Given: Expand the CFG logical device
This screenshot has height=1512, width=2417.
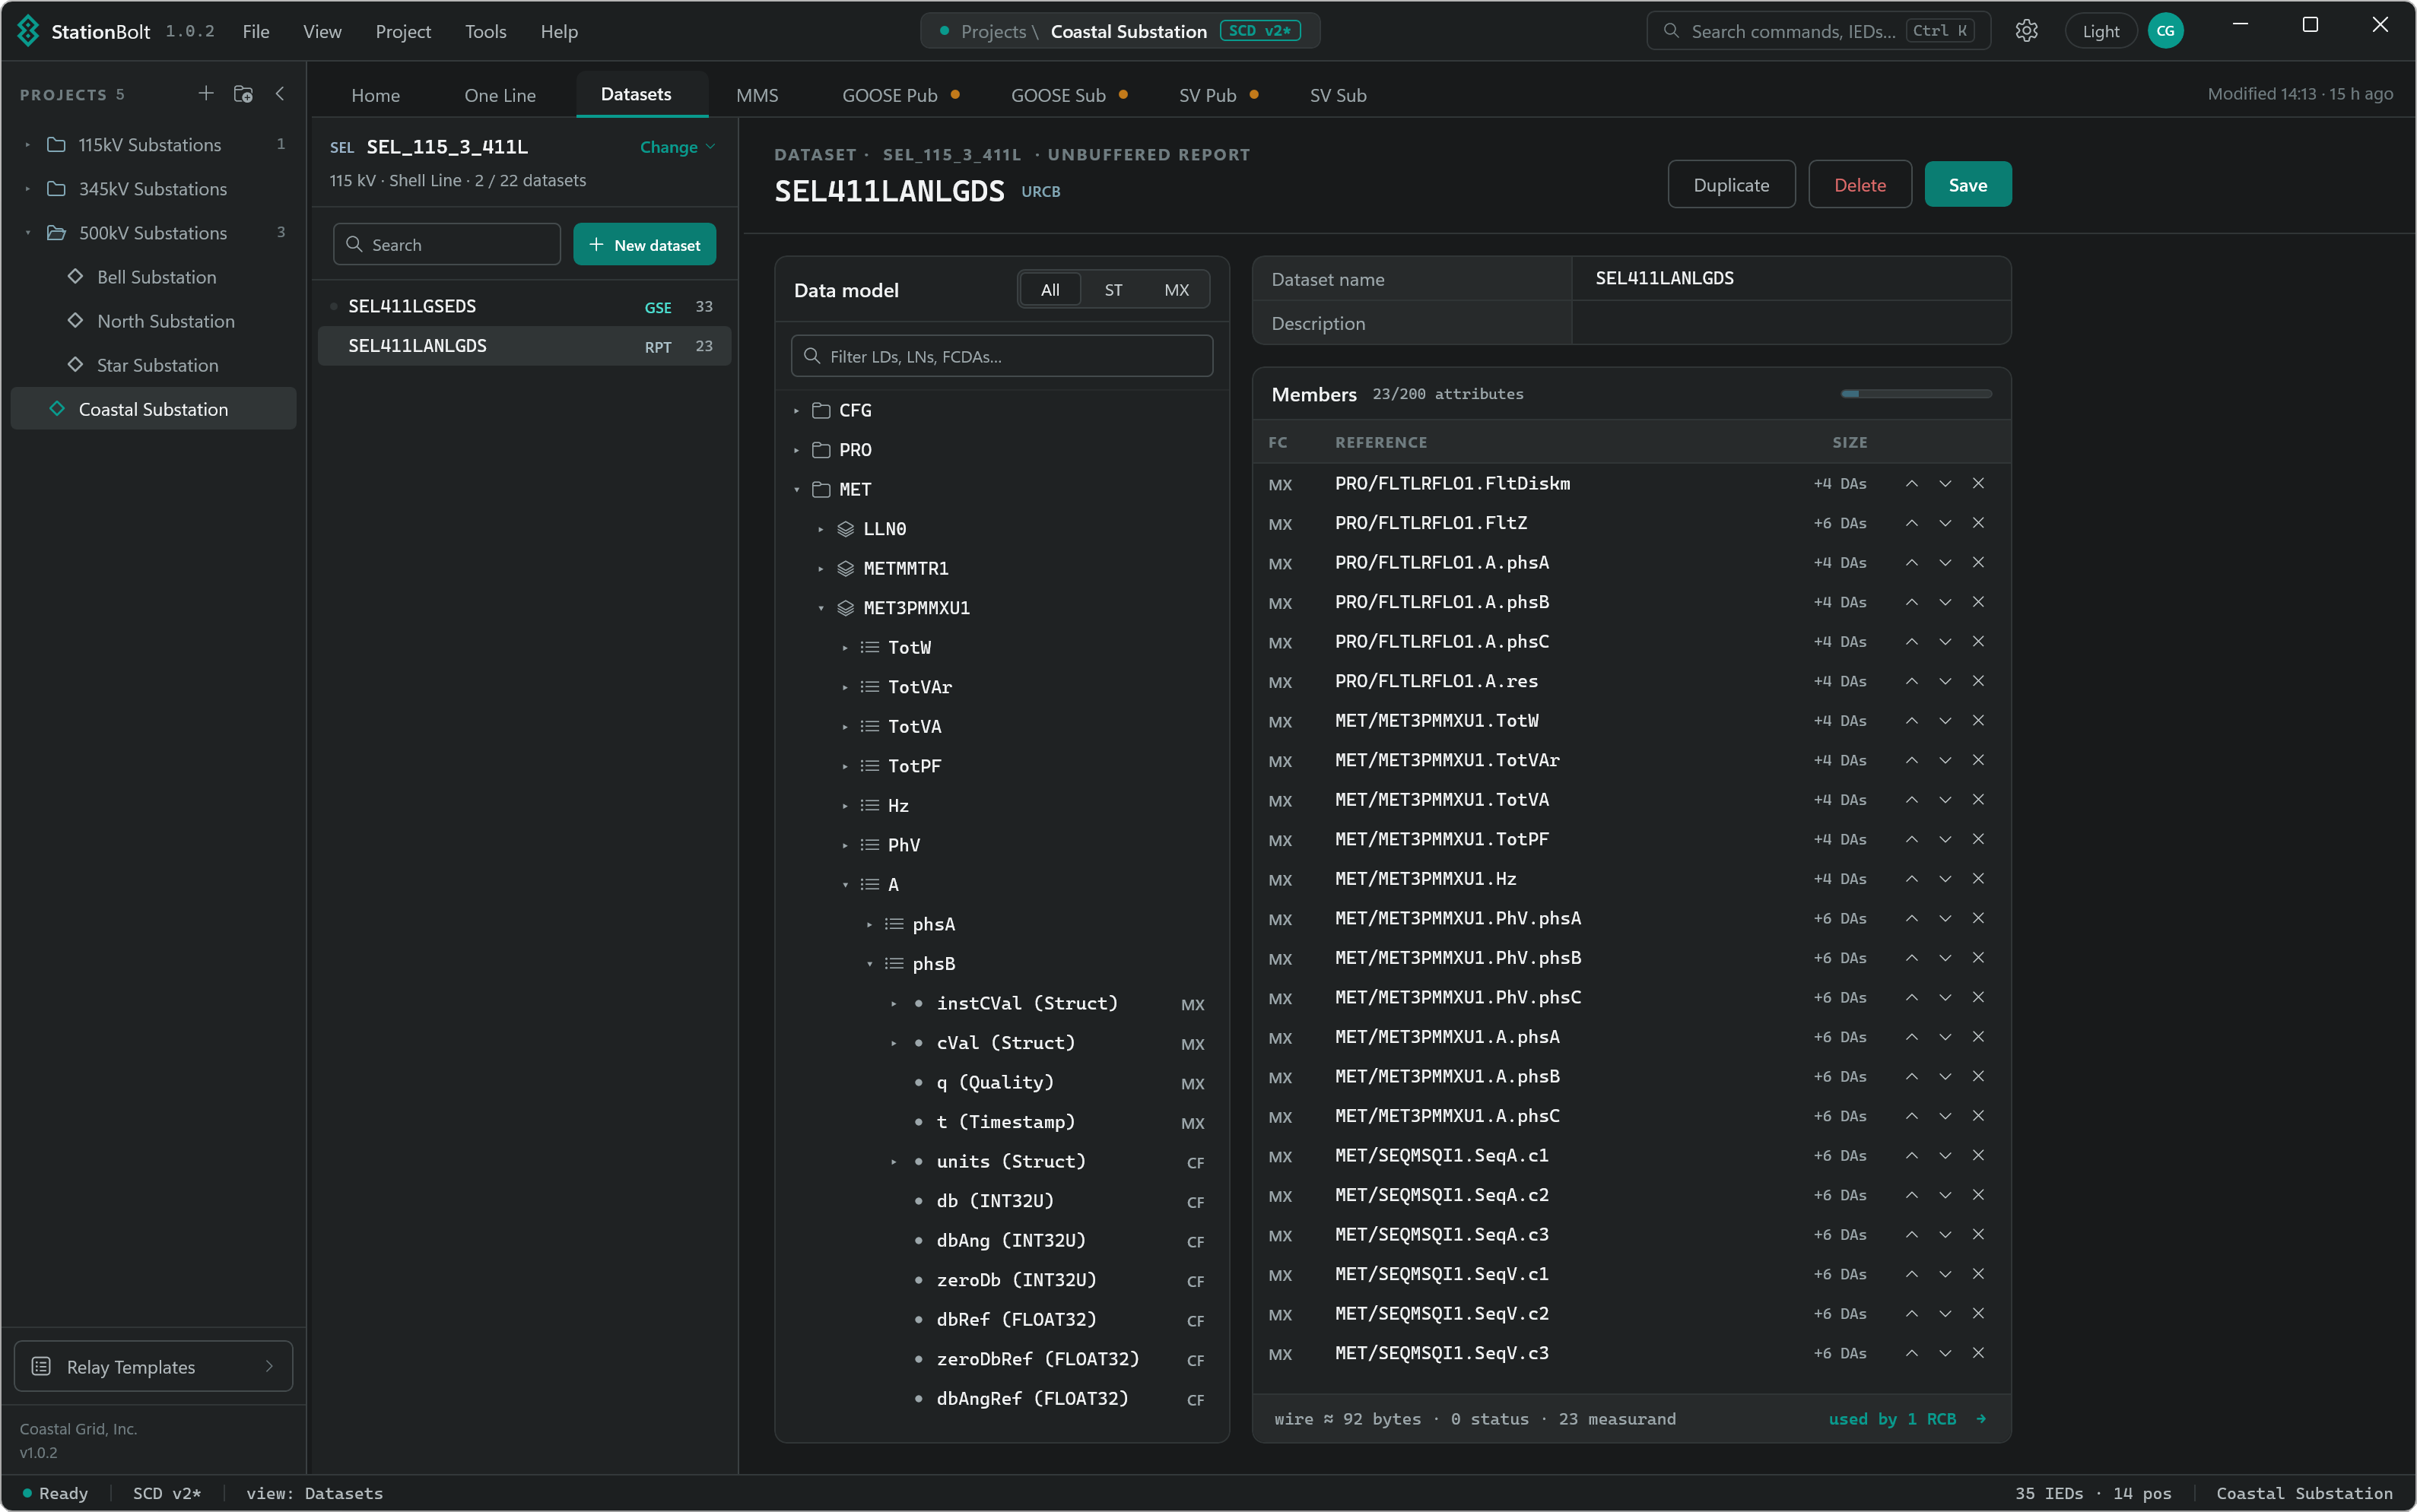Looking at the screenshot, I should point(796,411).
